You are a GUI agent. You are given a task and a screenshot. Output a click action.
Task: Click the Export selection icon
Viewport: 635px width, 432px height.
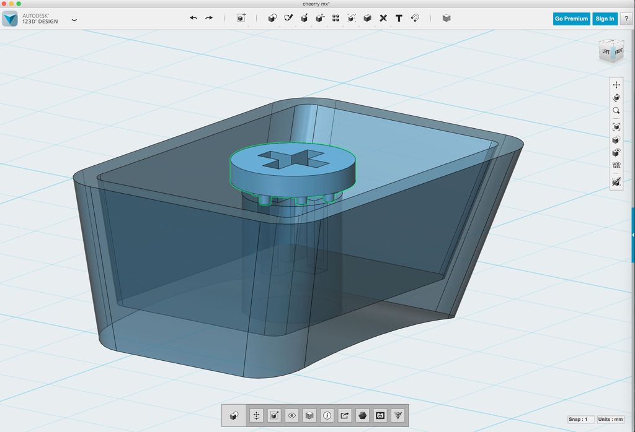(x=345, y=415)
